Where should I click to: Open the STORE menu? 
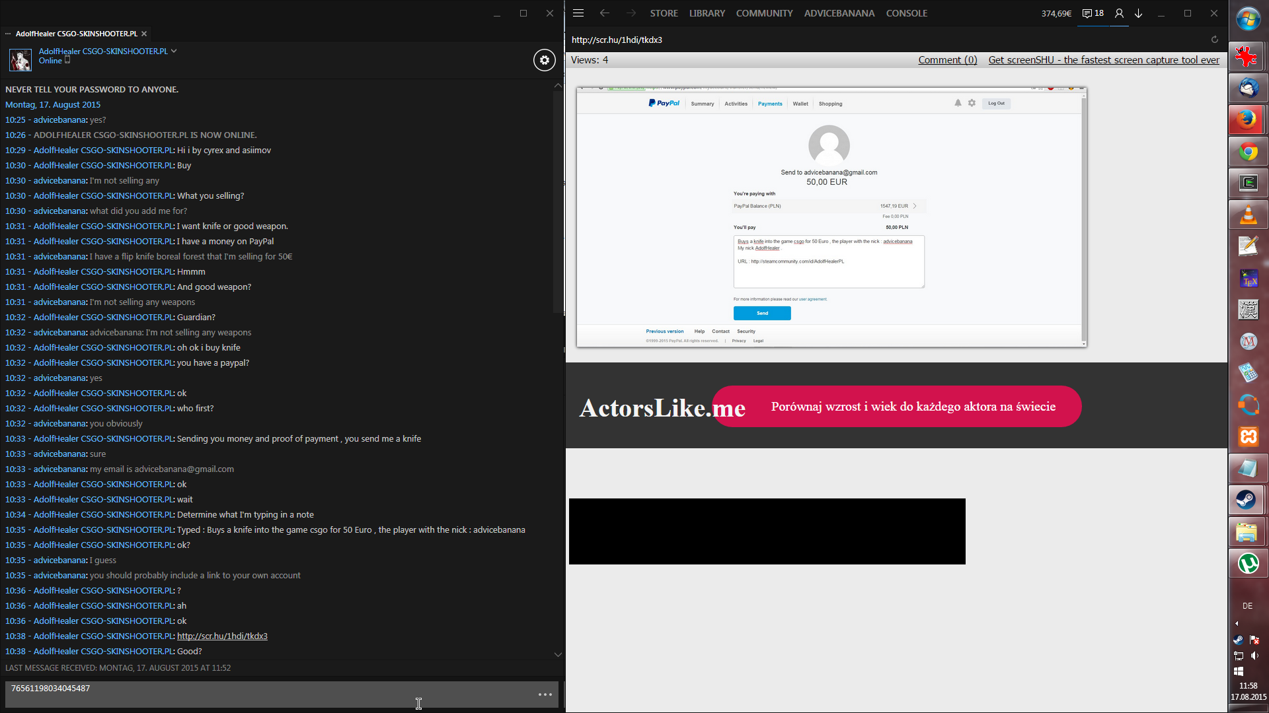[x=664, y=13]
